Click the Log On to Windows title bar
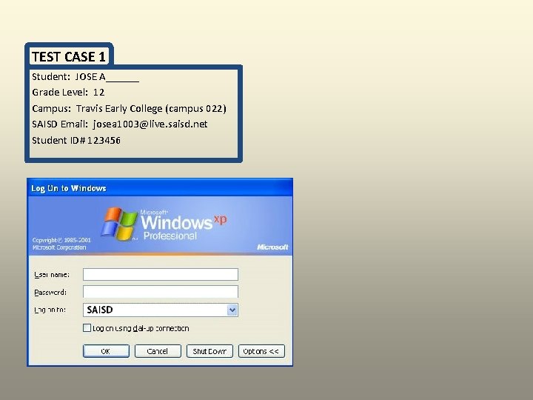 160,187
